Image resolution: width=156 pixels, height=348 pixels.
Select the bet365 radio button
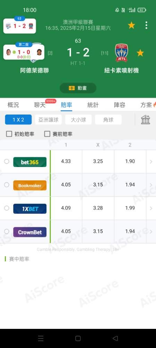coord(7,161)
